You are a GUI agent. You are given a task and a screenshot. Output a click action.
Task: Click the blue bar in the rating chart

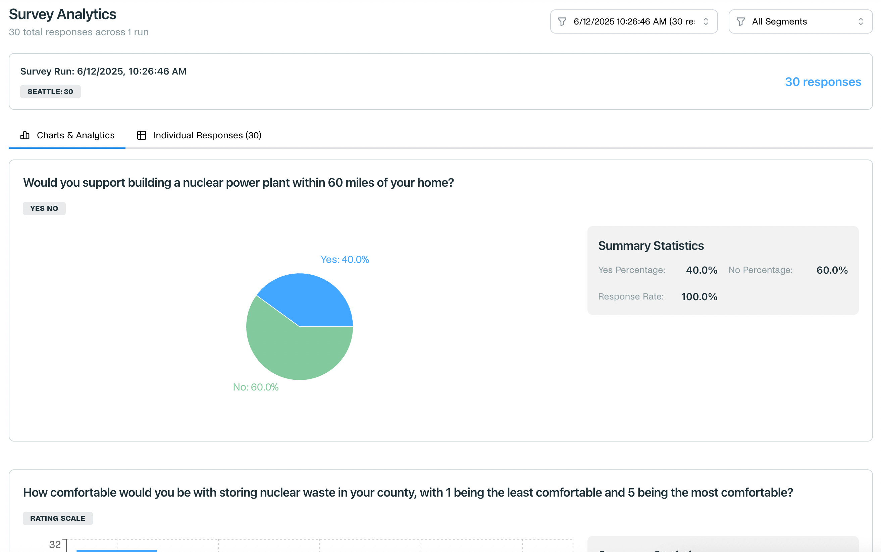pos(117,551)
